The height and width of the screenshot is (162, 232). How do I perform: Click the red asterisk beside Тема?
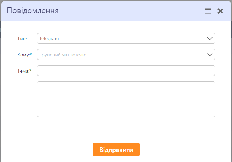pos(30,71)
